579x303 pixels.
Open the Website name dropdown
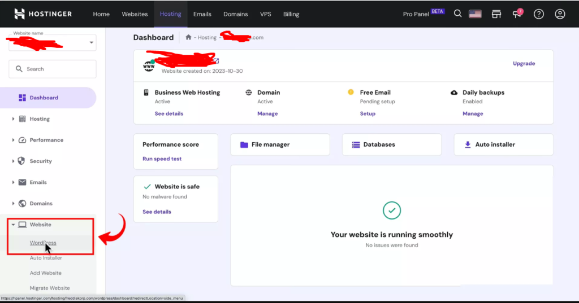click(x=53, y=42)
